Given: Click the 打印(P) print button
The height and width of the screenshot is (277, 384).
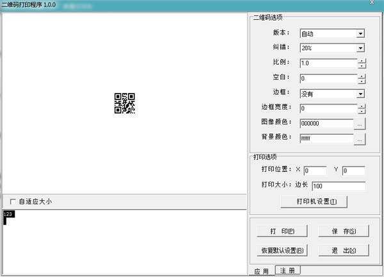Looking at the screenshot, I should pyautogui.click(x=282, y=231).
